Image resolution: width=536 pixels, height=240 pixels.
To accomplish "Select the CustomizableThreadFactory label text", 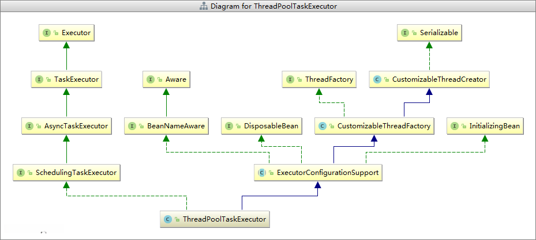I will coord(384,126).
